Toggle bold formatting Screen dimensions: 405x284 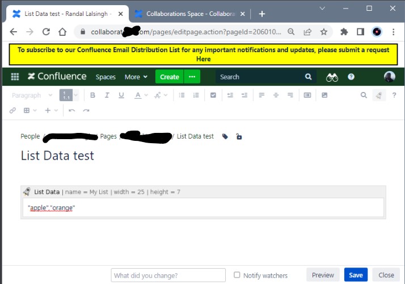click(x=92, y=95)
